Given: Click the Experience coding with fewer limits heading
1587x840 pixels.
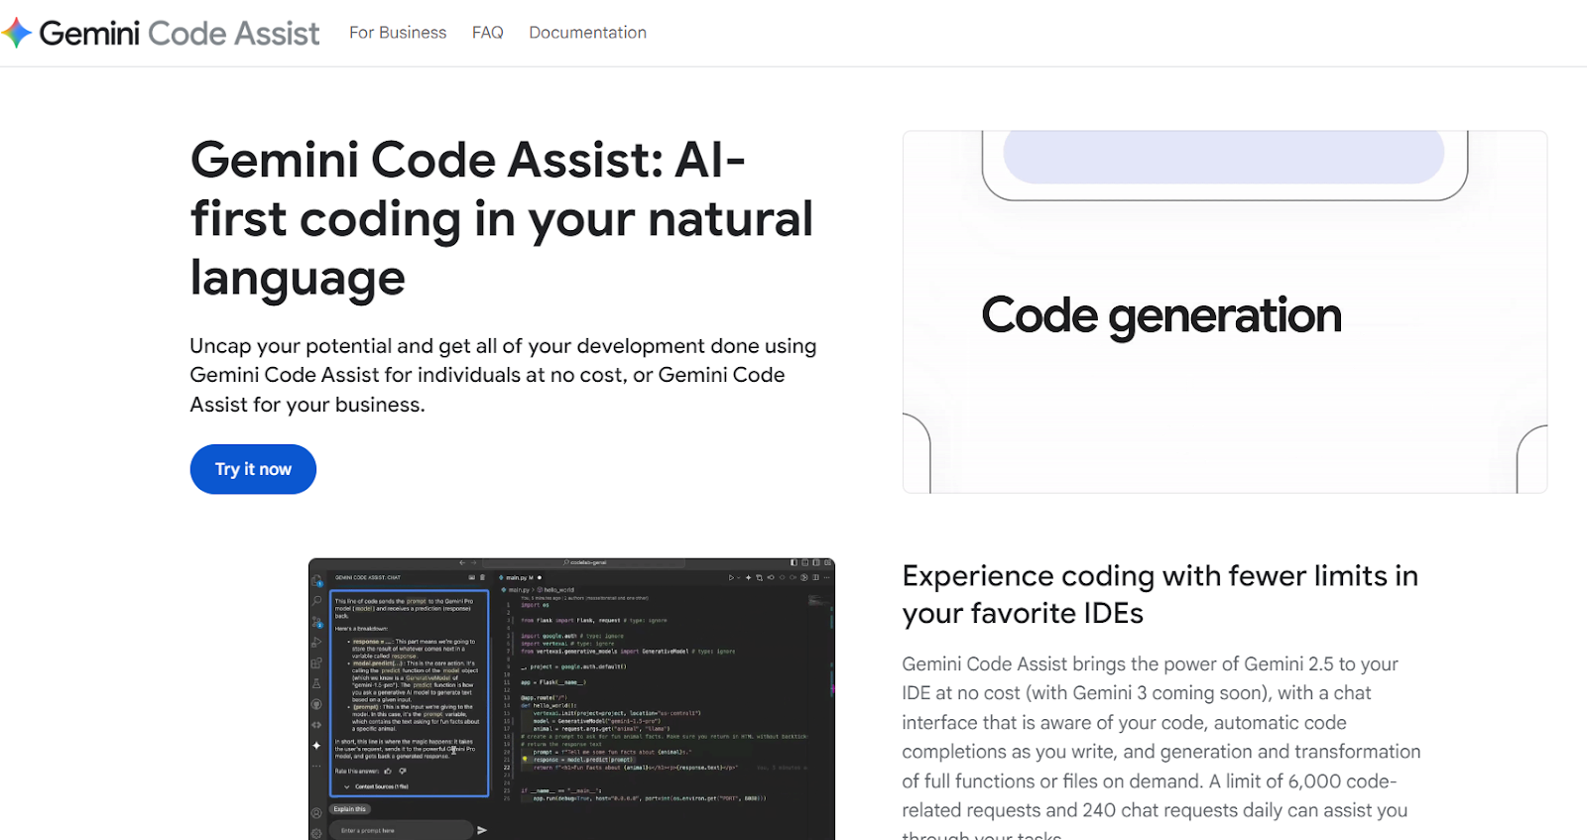Looking at the screenshot, I should pyautogui.click(x=1160, y=594).
